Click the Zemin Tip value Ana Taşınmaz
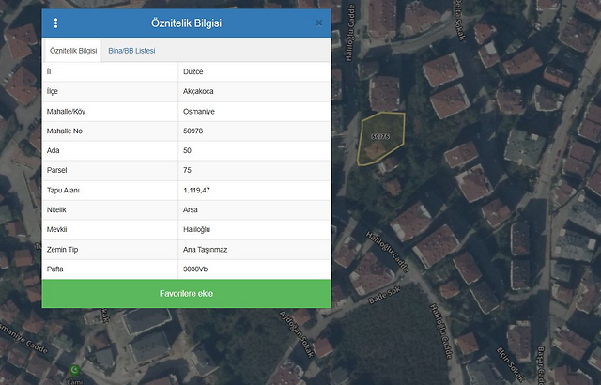Image resolution: width=601 pixels, height=385 pixels. click(206, 249)
